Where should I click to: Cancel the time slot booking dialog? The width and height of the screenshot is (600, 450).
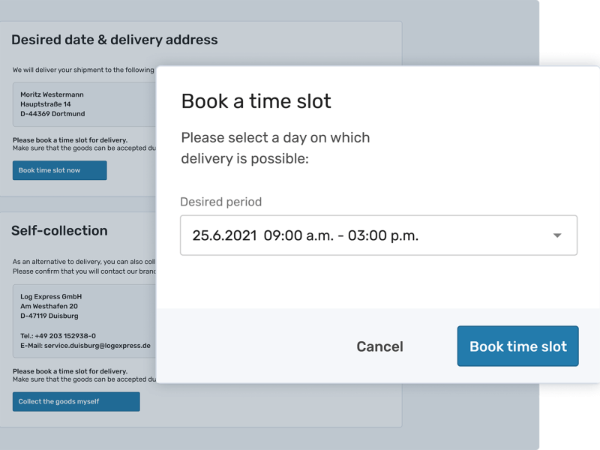[379, 346]
